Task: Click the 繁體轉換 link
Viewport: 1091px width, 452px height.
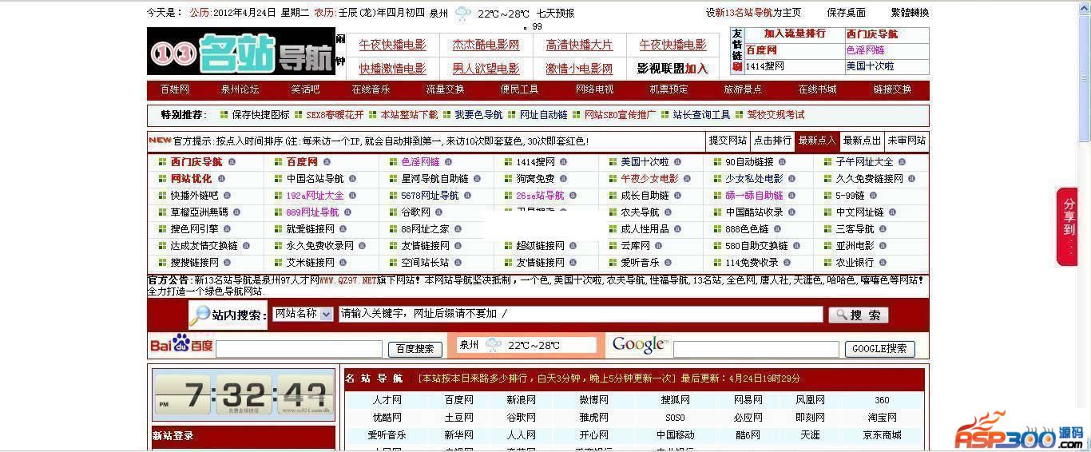Action: (910, 13)
